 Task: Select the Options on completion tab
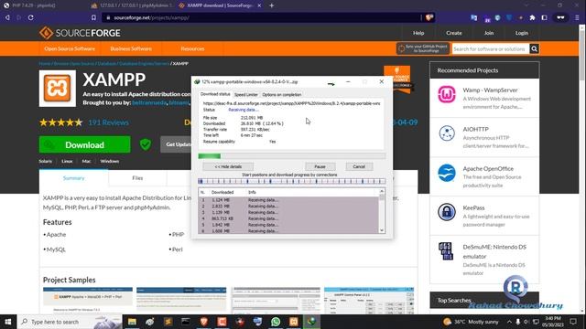[x=282, y=95]
